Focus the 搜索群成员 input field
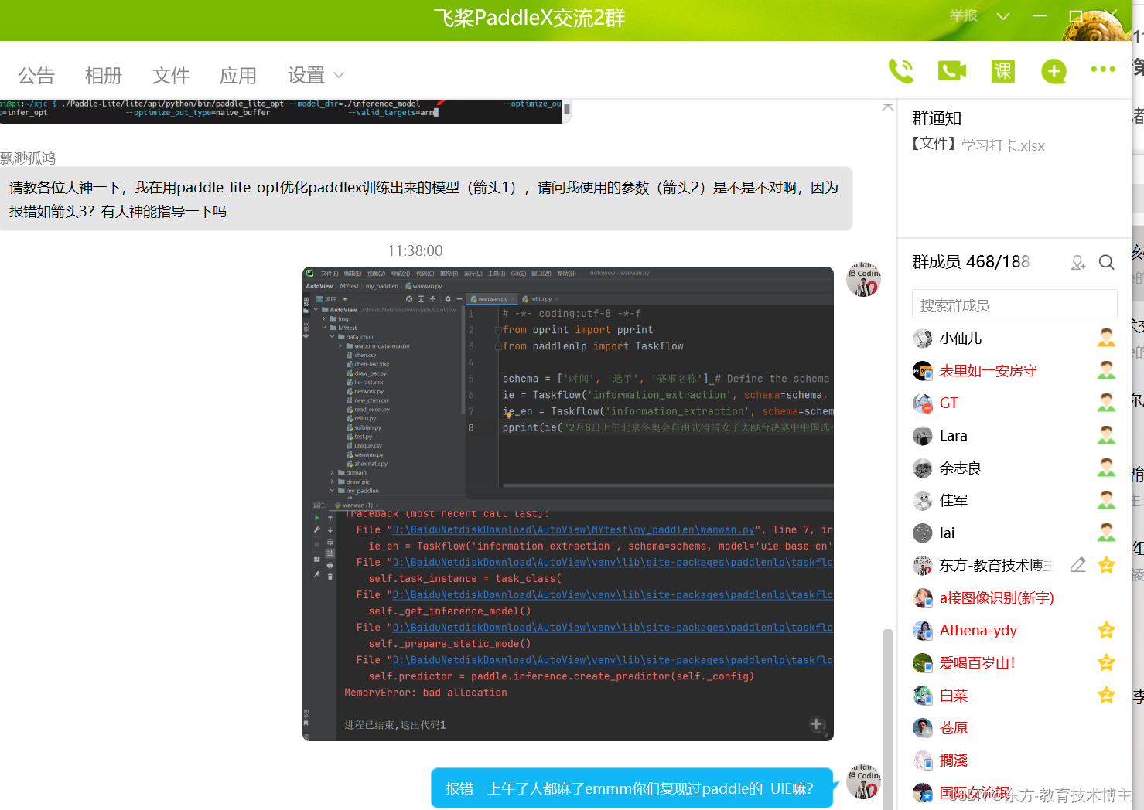The height and width of the screenshot is (810, 1144). (x=1014, y=305)
